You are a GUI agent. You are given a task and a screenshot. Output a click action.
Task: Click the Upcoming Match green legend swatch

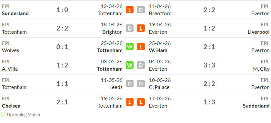[3, 115]
